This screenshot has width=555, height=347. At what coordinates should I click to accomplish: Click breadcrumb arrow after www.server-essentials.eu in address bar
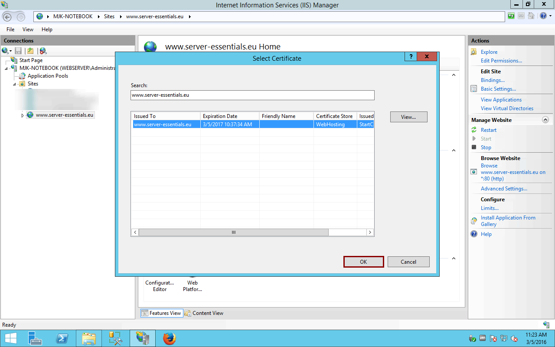[x=190, y=16]
